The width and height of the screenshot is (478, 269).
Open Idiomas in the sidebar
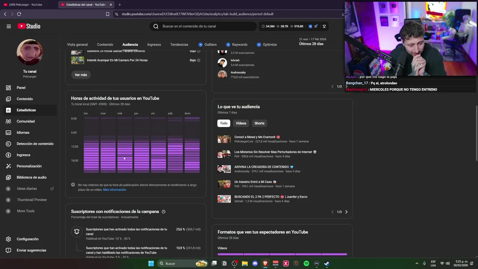tap(23, 133)
